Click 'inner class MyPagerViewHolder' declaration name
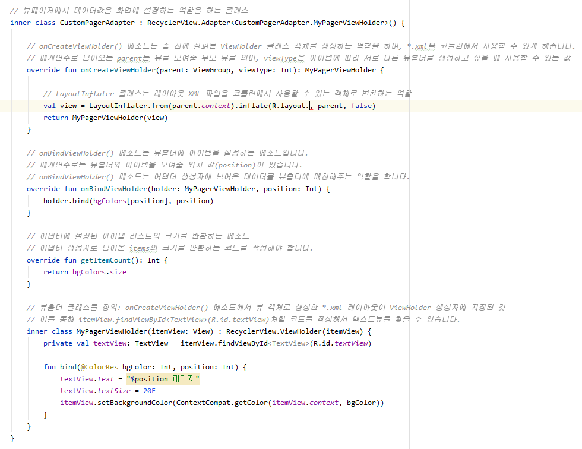 pyautogui.click(x=112, y=331)
